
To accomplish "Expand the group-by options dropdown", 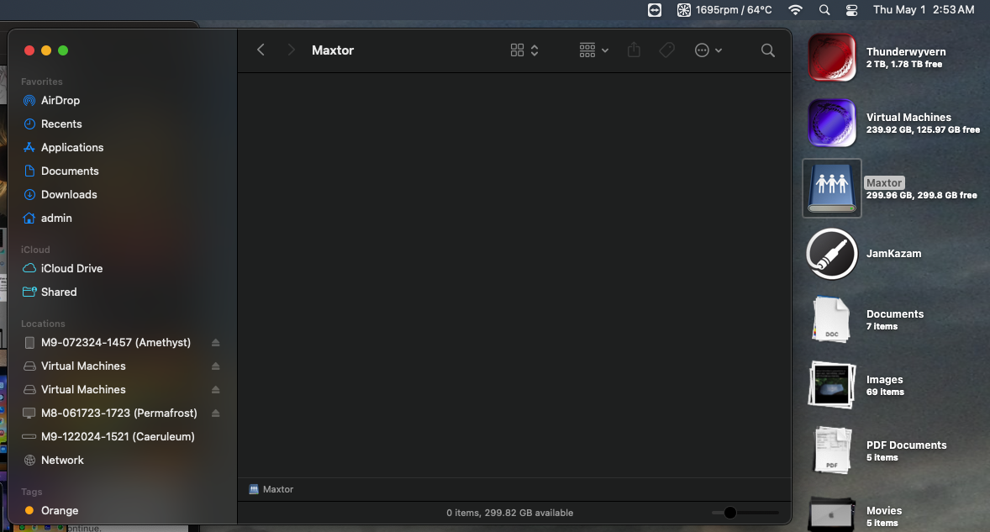I will point(593,50).
